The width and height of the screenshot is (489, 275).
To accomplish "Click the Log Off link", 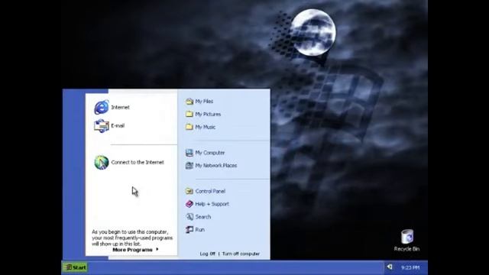I will pos(207,254).
